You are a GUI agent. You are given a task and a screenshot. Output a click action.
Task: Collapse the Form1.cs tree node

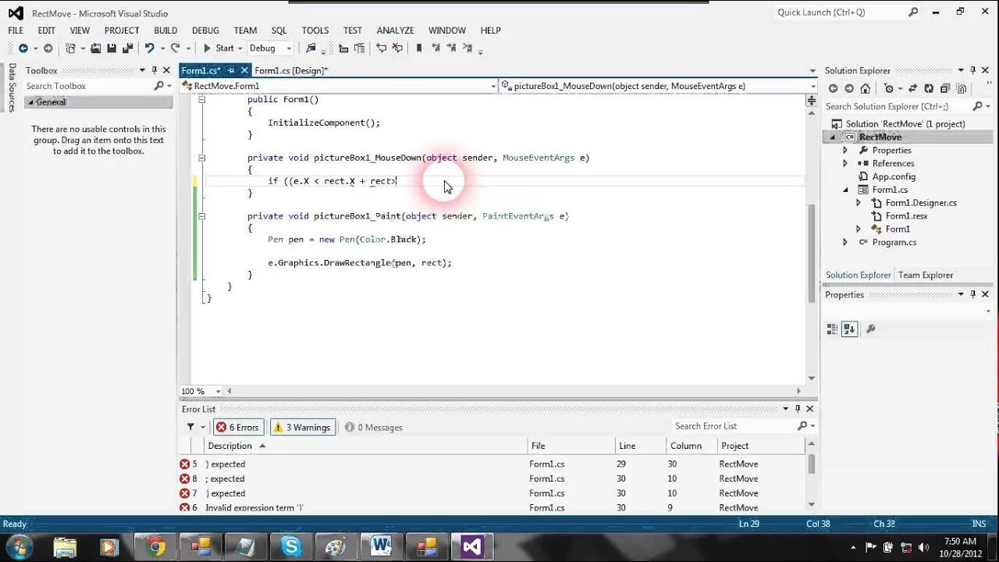pos(845,190)
